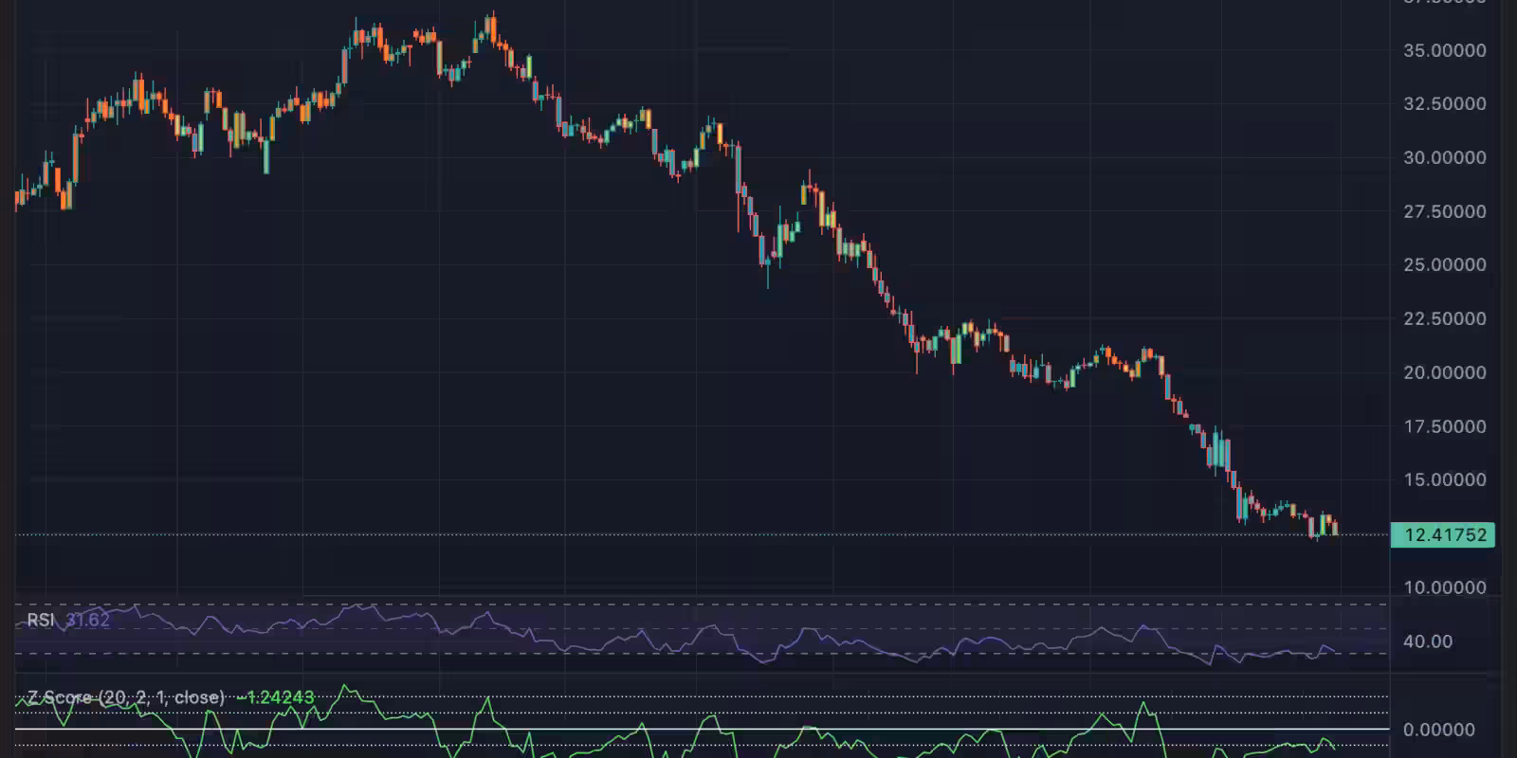The height and width of the screenshot is (758, 1517).
Task: Click the 27.50000 price axis label
Action: (1444, 211)
